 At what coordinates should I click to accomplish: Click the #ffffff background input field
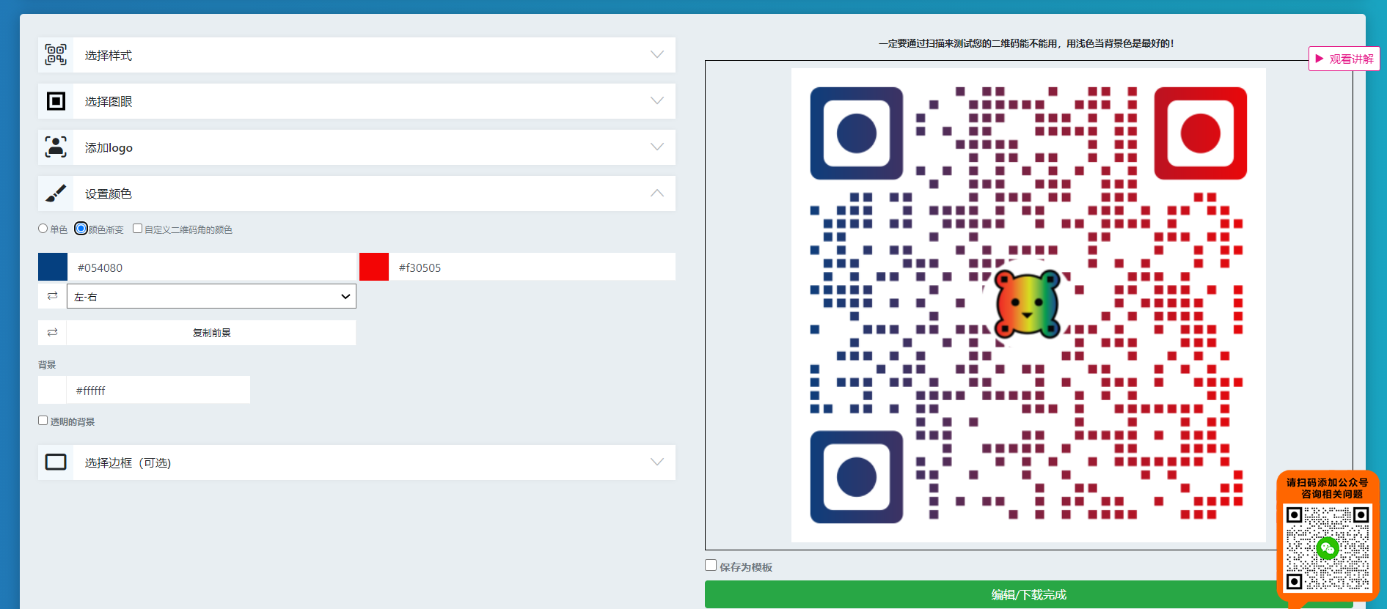point(158,390)
